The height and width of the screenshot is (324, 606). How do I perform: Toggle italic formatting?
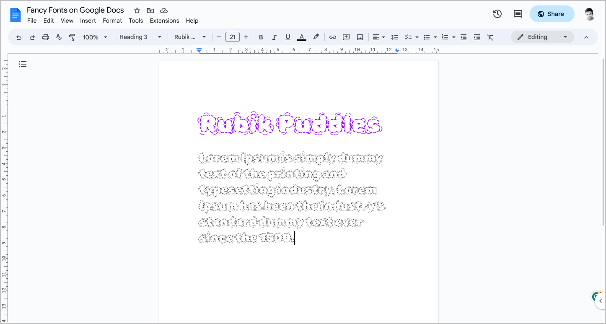pyautogui.click(x=275, y=37)
